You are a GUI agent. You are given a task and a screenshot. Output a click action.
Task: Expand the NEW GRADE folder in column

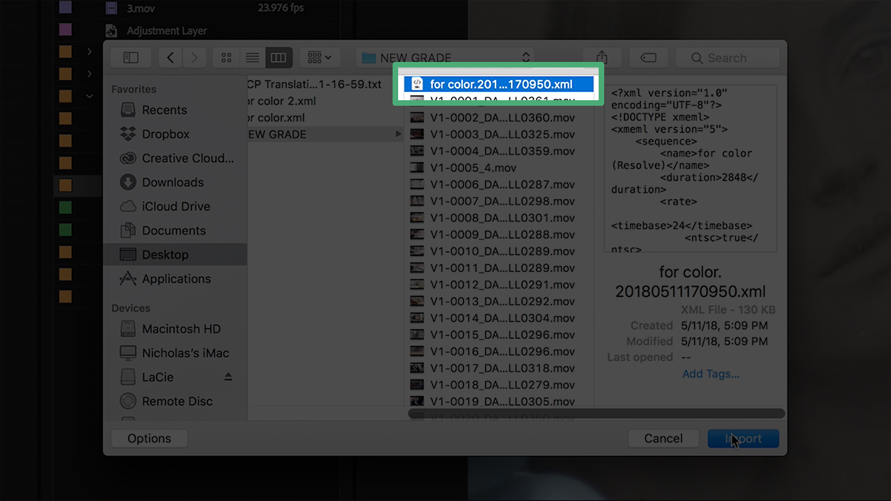coord(398,134)
